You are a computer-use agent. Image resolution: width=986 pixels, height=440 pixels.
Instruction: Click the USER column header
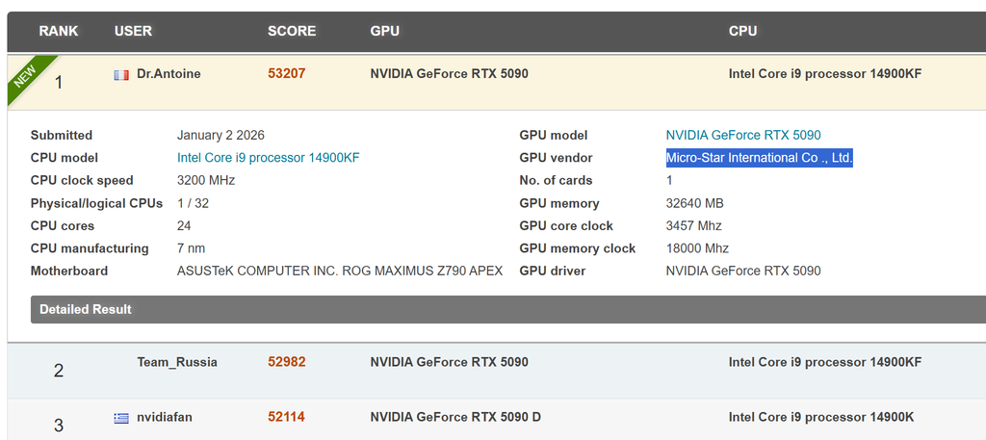(133, 31)
